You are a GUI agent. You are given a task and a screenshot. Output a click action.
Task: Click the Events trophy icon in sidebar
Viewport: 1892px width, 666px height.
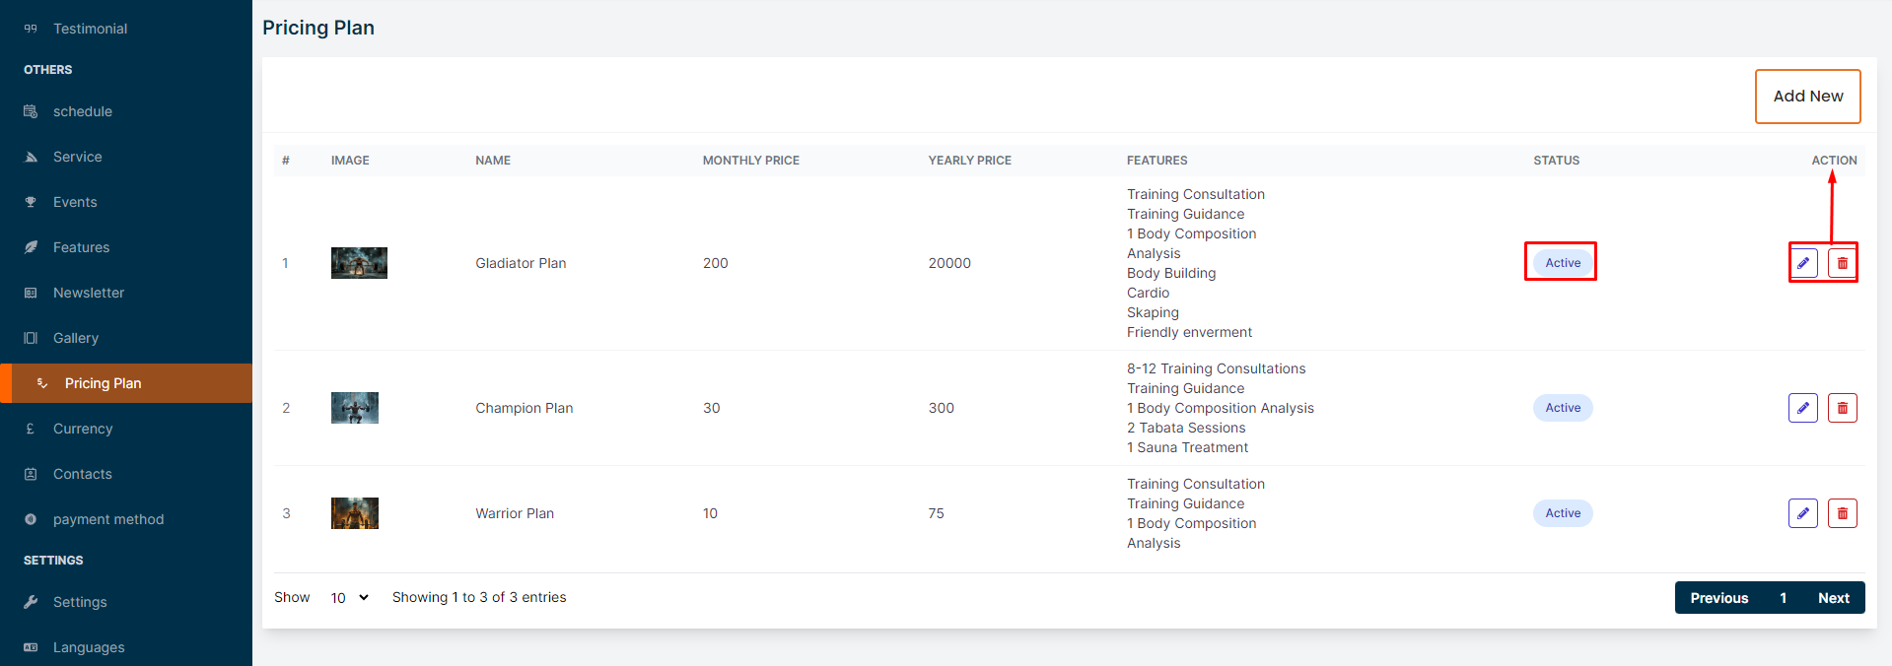pyautogui.click(x=31, y=202)
